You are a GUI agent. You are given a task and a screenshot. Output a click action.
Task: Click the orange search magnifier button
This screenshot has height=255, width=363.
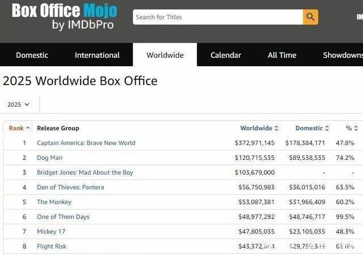tap(310, 17)
